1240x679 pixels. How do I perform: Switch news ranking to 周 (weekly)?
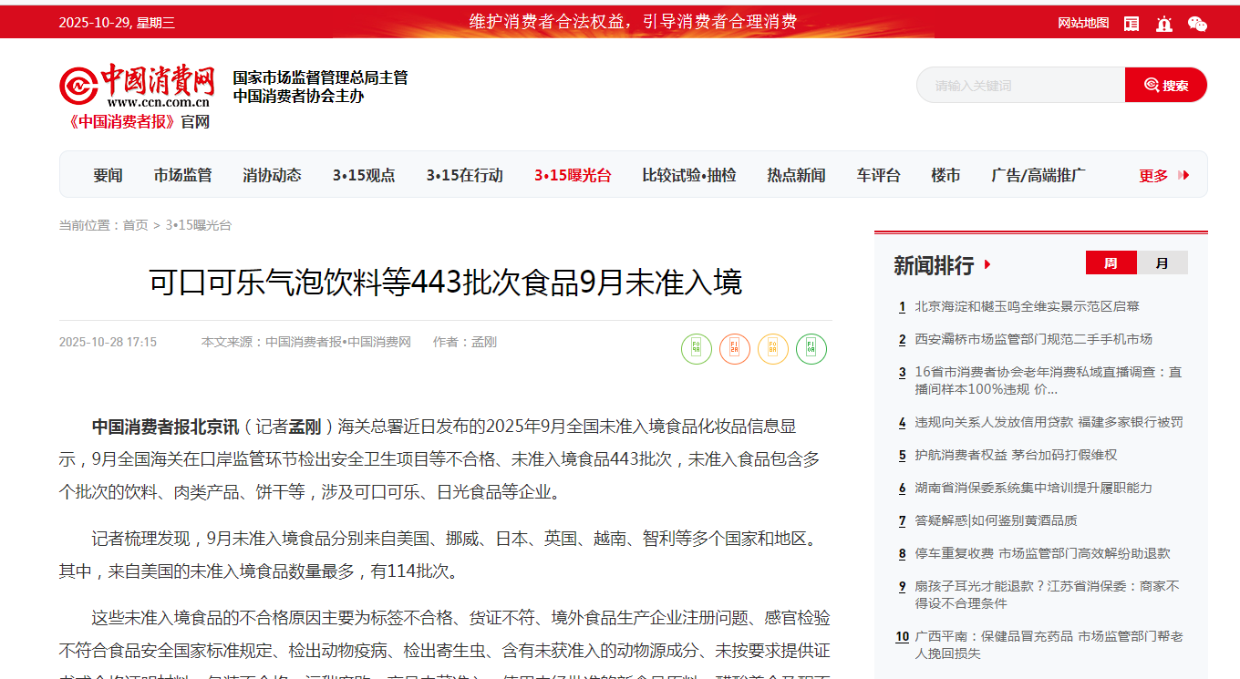[1111, 263]
